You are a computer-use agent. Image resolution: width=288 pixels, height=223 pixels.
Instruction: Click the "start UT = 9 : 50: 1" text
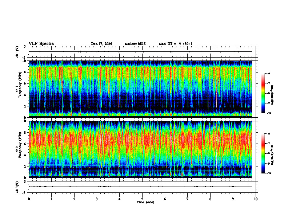(176, 44)
